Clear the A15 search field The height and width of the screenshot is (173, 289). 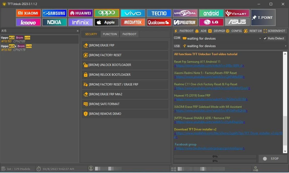78,31
